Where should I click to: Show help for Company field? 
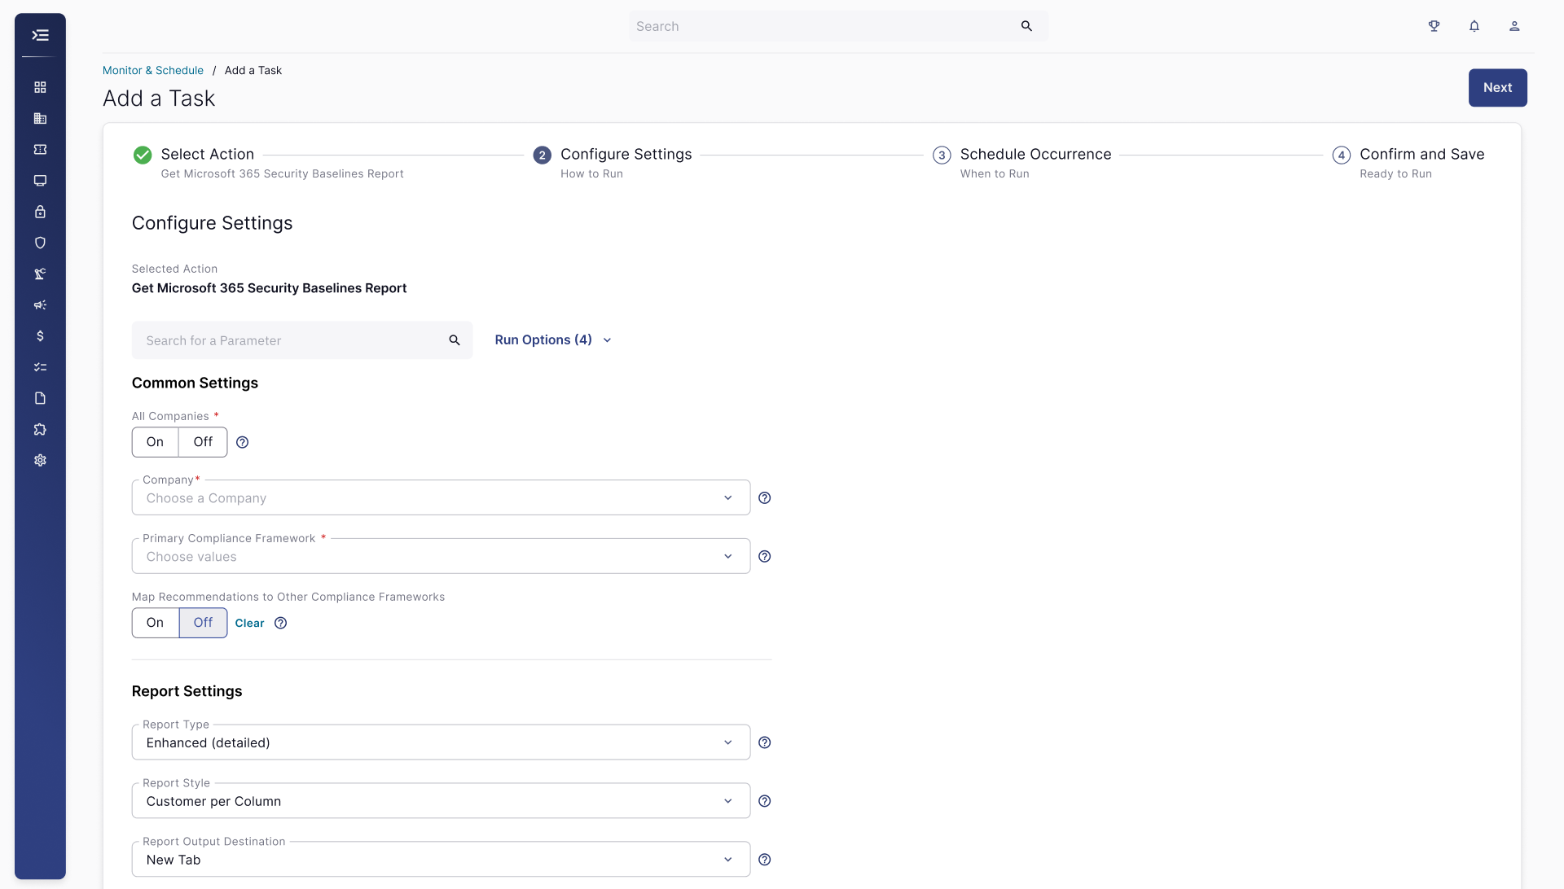764,497
